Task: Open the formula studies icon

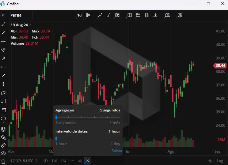Action: 109,15
